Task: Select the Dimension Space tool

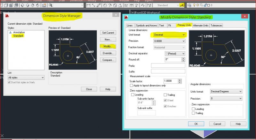Action: coord(137,5)
